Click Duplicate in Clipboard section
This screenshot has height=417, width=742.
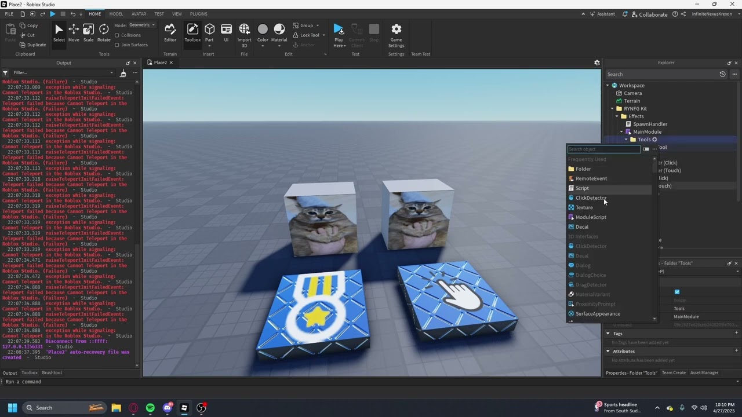[x=32, y=45]
